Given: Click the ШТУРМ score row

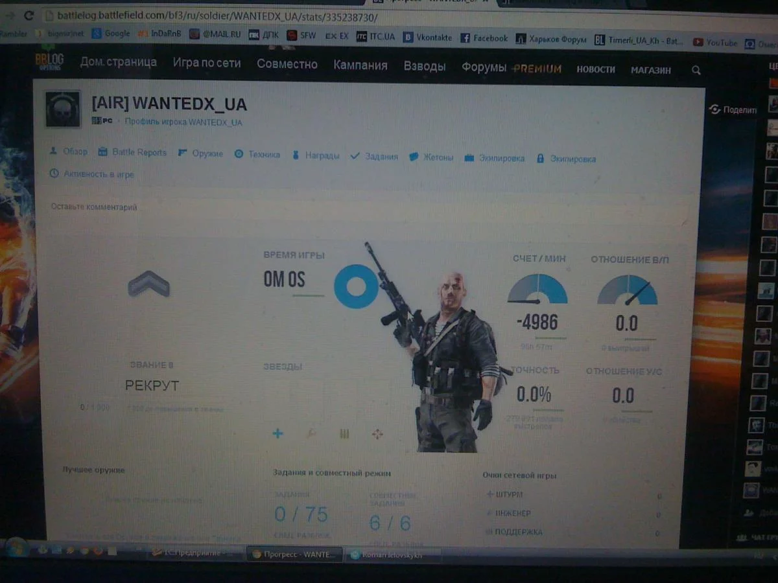Looking at the screenshot, I should tap(574, 495).
